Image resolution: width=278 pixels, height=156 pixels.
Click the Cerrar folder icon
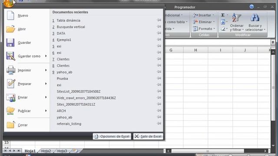pyautogui.click(x=10, y=124)
